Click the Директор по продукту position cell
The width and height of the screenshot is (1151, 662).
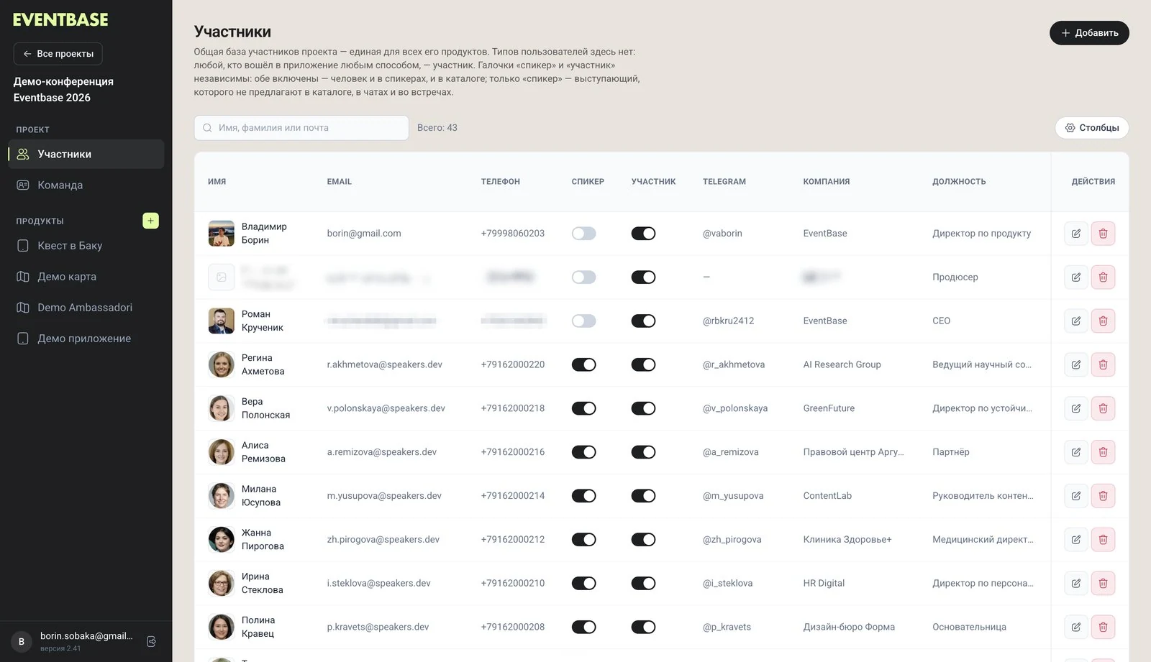982,234
